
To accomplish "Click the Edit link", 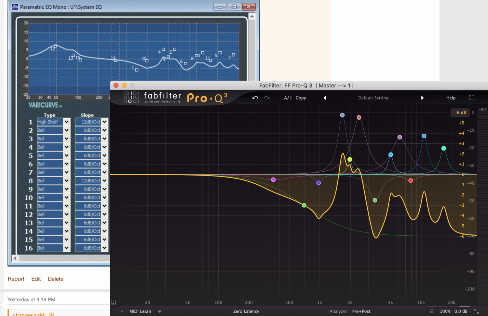I will 36,279.
